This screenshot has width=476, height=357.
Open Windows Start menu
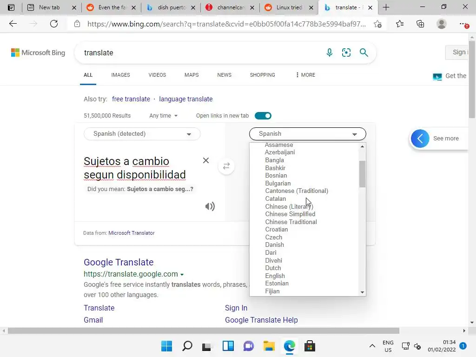(x=167, y=346)
